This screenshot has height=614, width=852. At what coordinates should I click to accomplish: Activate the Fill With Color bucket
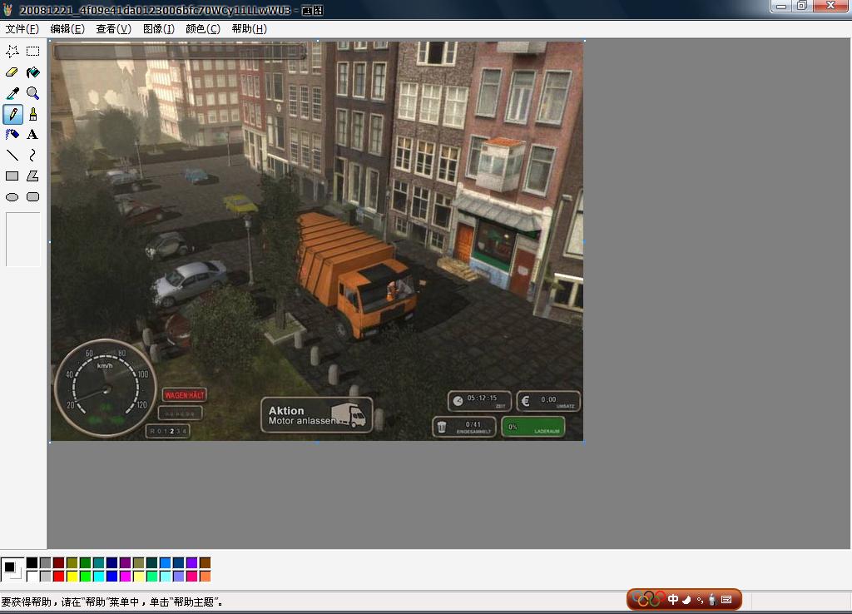(x=32, y=72)
